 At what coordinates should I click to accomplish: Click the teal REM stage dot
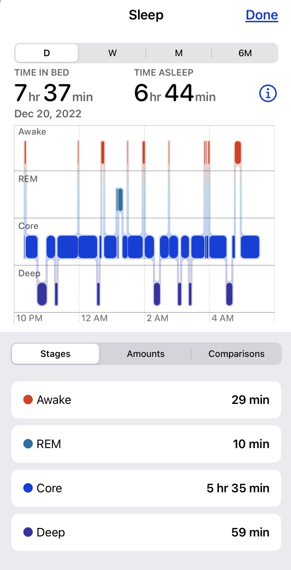click(28, 444)
